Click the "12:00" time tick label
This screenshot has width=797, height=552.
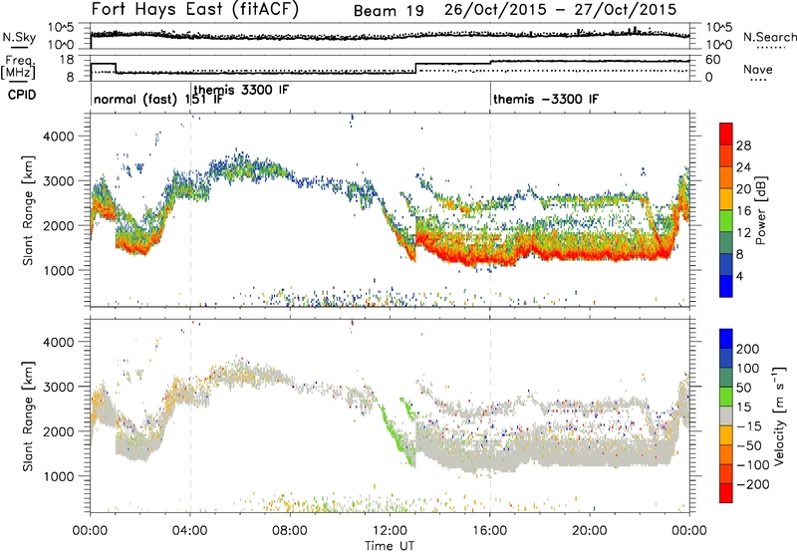point(390,531)
